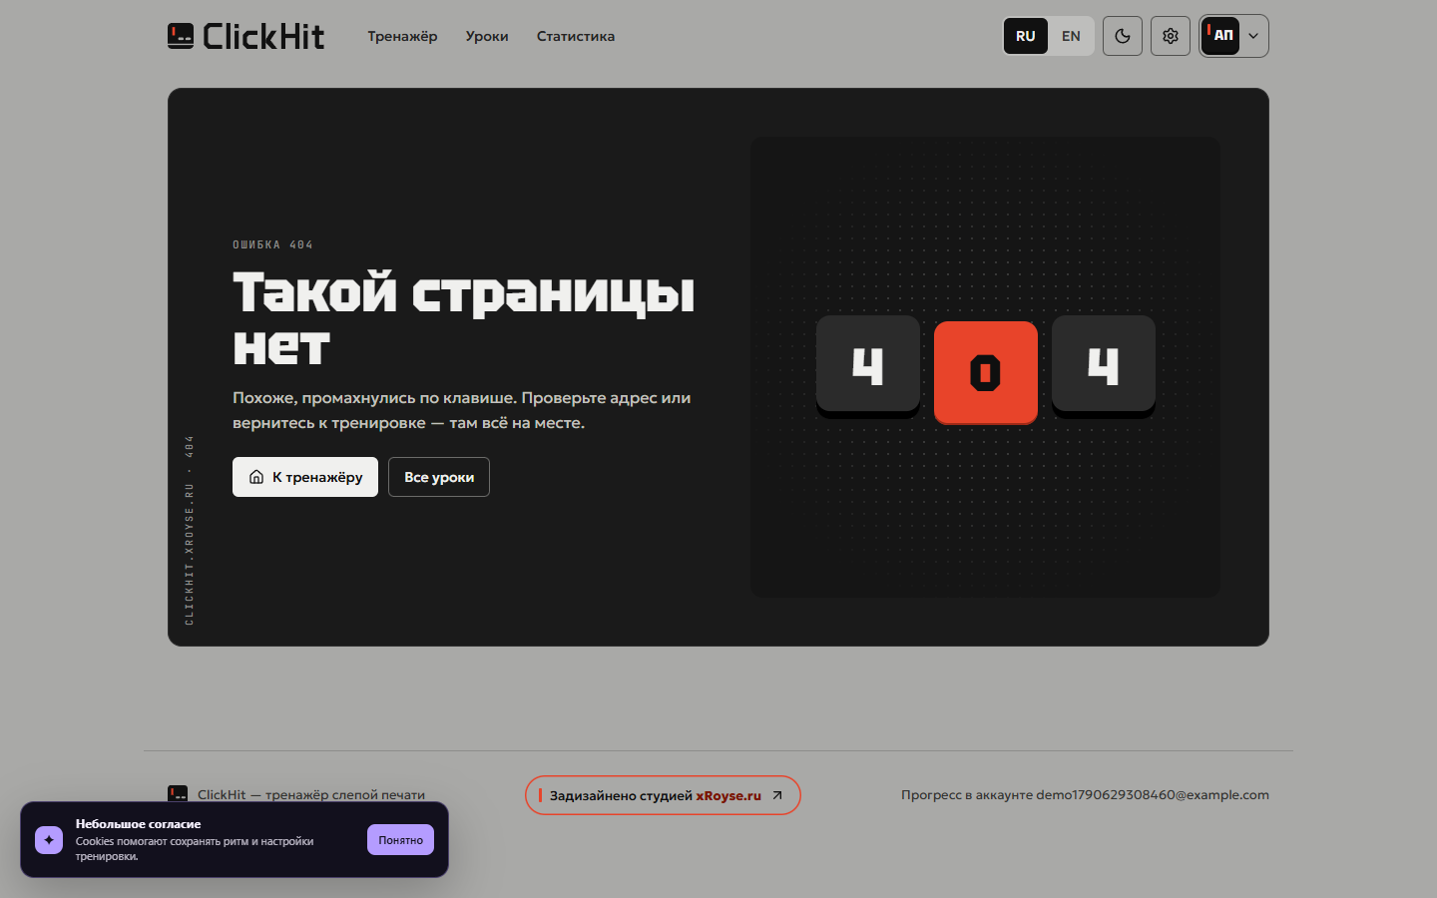Viewport: 1437px width, 898px height.
Task: Click the external arrow icon beside xRoyse.ru
Action: (777, 795)
